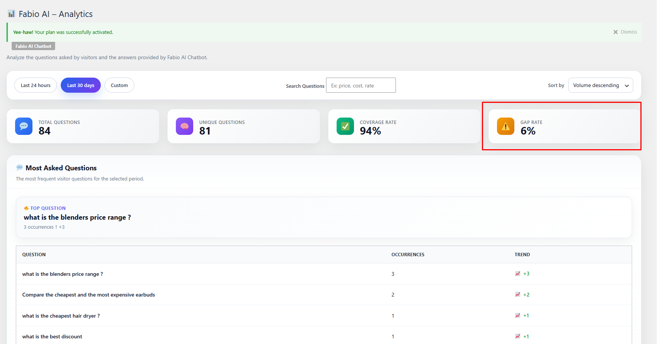Click the +3 trend value in blenders row
This screenshot has height=344, width=657.
(526, 274)
